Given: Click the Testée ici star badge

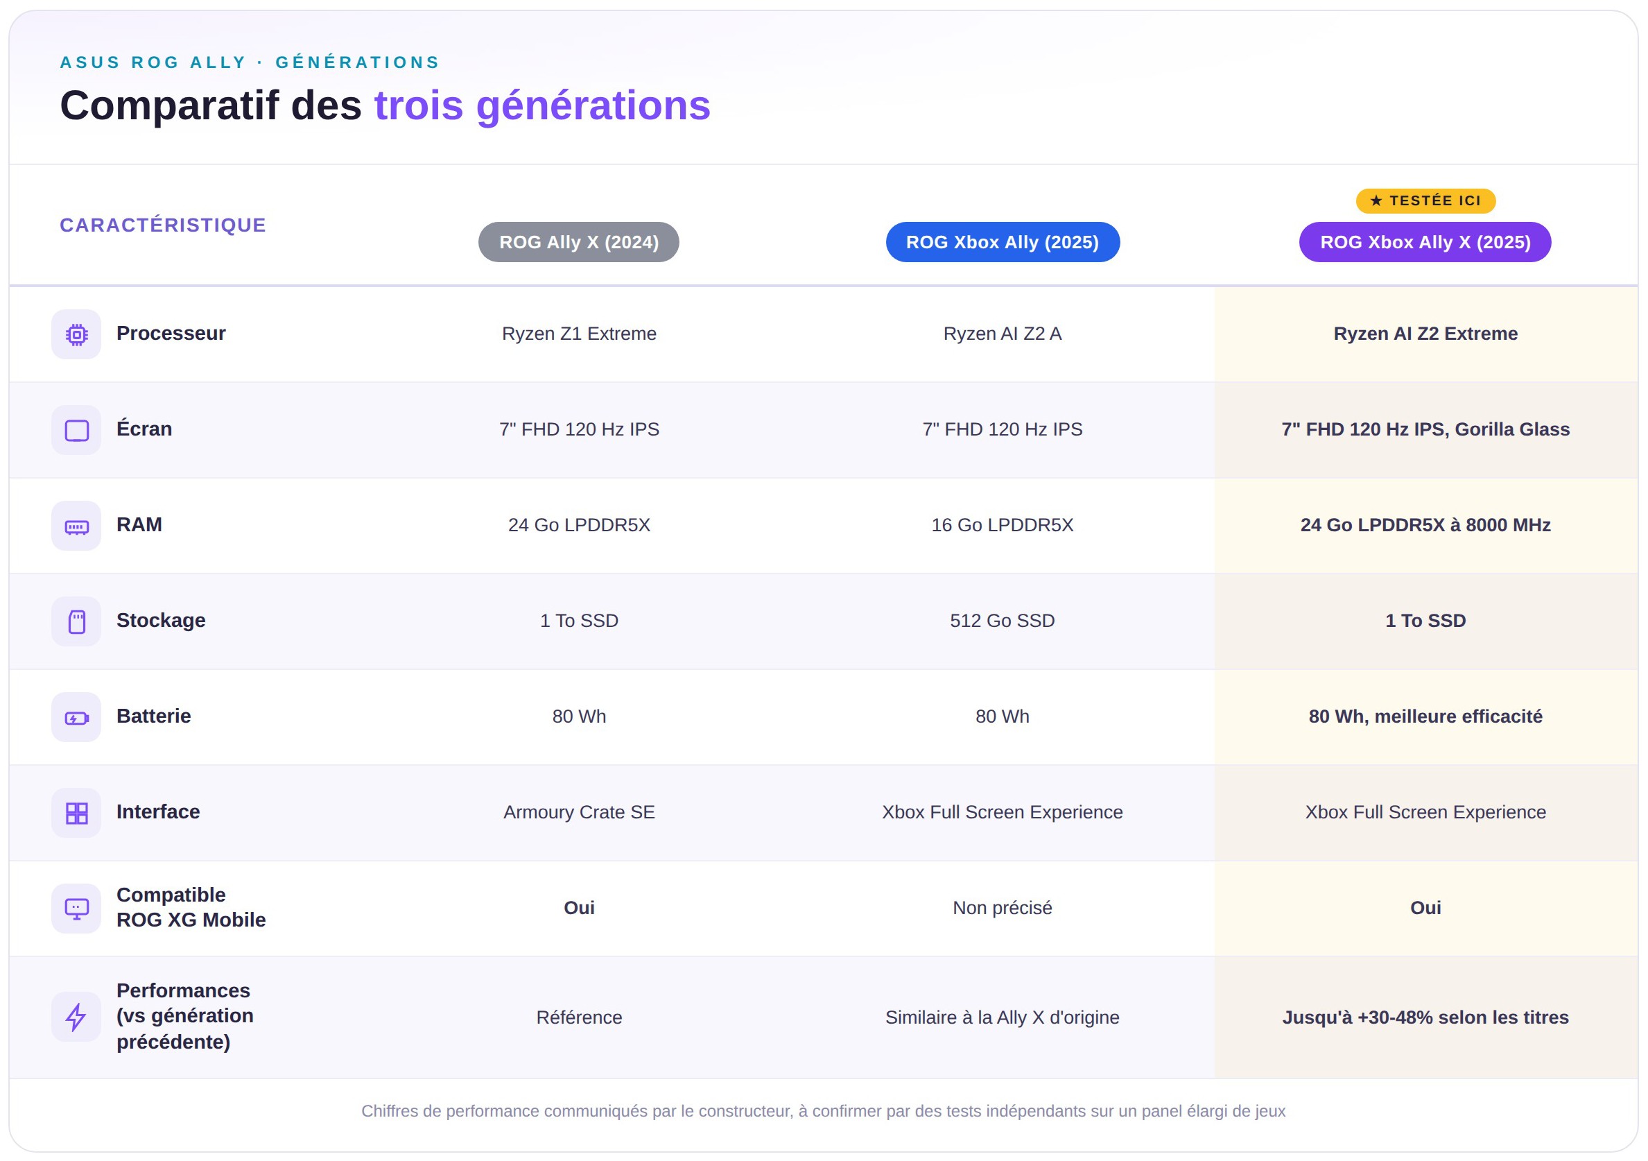Looking at the screenshot, I should (1425, 200).
